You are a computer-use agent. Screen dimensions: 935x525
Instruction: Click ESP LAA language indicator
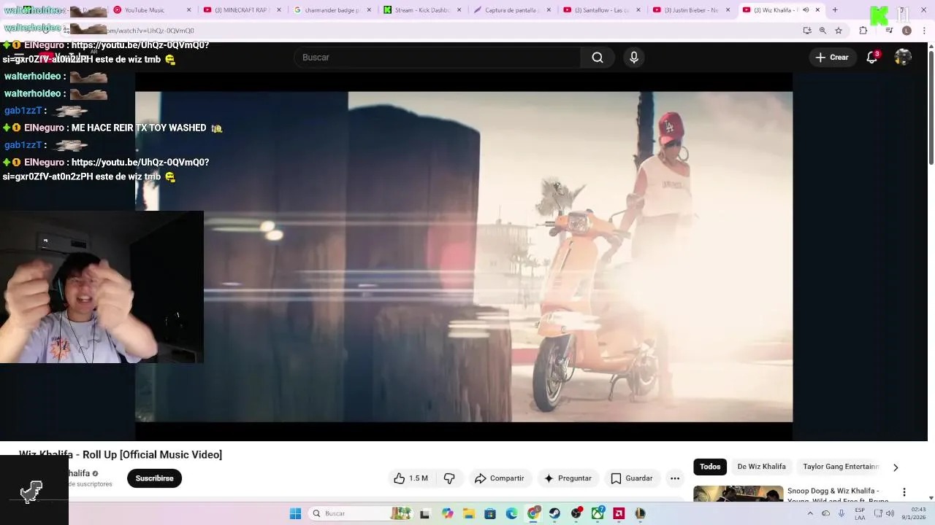pyautogui.click(x=860, y=513)
